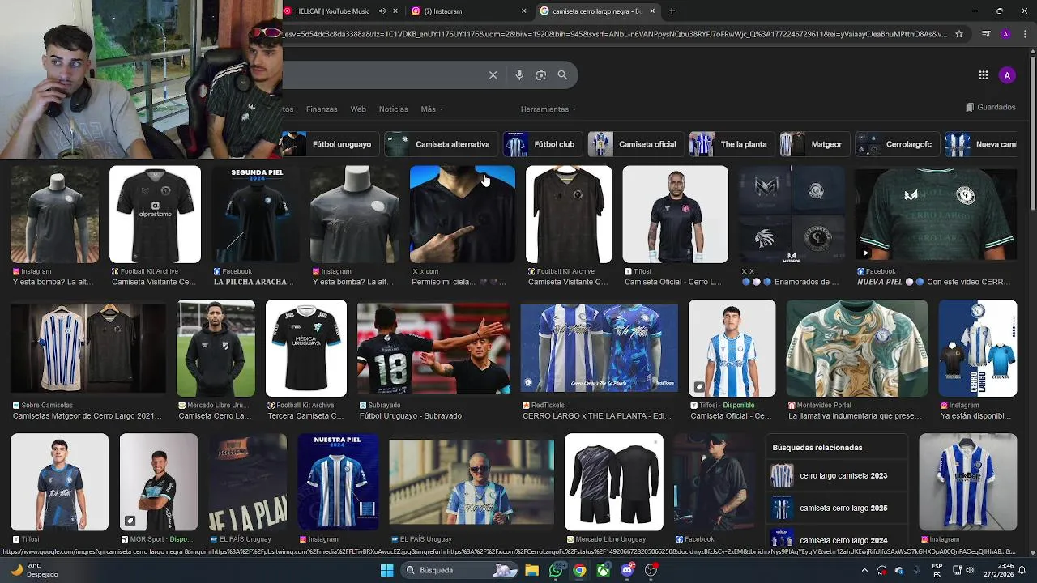Screen dimensions: 1037x583
Task: Close the camiseta cerro largo negra tab
Action: tap(652, 11)
